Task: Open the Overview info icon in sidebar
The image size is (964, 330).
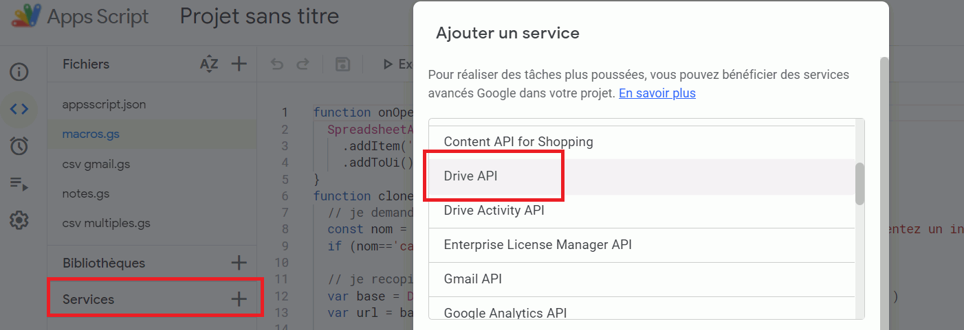Action: point(19,71)
